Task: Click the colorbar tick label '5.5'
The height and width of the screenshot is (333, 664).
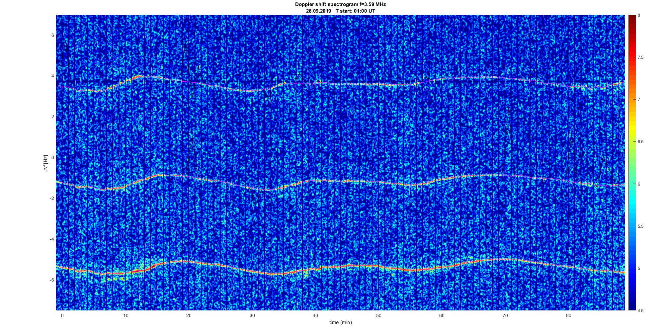Action: tap(640, 226)
